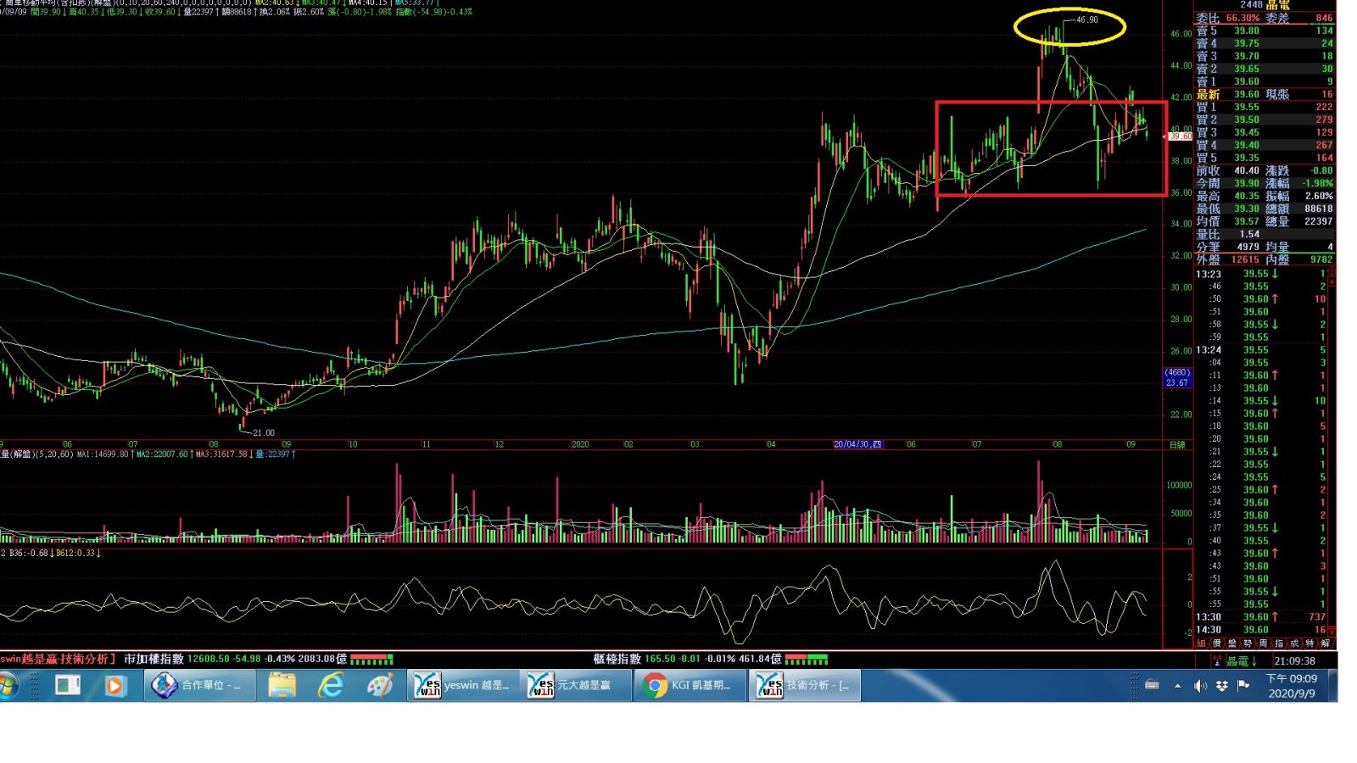Screen dimensions: 1357x763
Task: Click highlighted date 20/04/30 on time axis
Action: [x=857, y=444]
